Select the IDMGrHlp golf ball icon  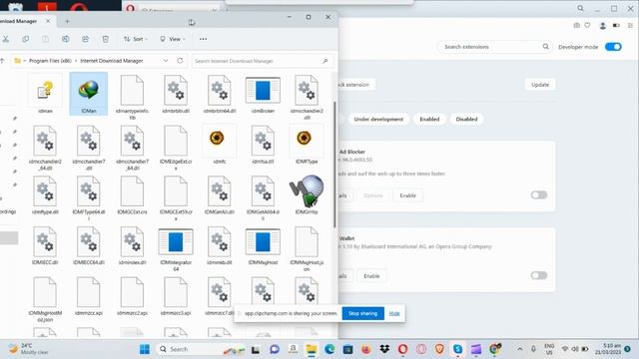(x=307, y=190)
